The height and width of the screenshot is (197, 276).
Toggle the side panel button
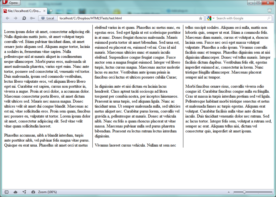[x=7, y=192]
